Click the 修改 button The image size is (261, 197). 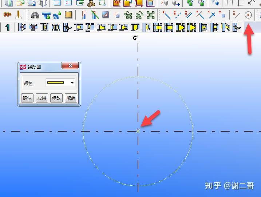point(56,98)
